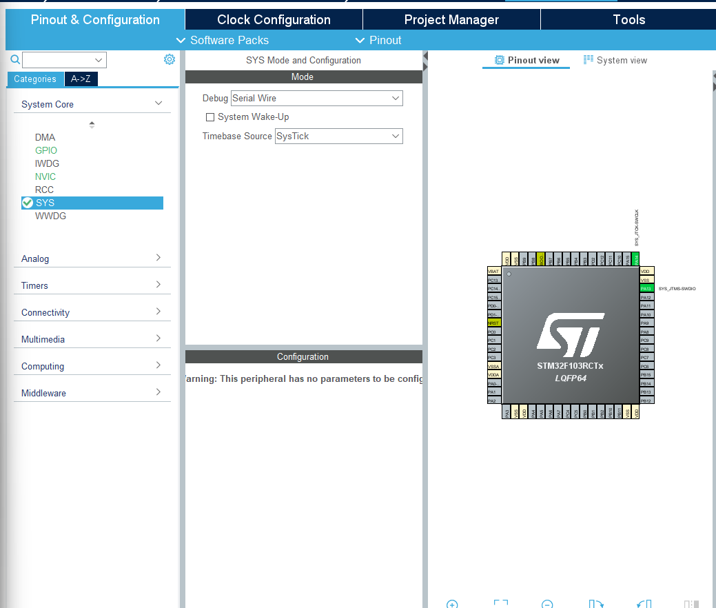
Task: Select pin PA2 on the chip
Action: coord(494,401)
